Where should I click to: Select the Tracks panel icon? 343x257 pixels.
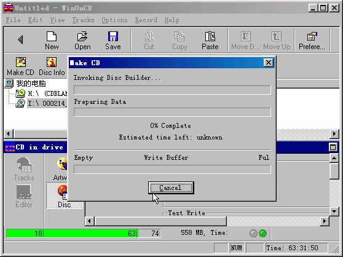[24, 169]
